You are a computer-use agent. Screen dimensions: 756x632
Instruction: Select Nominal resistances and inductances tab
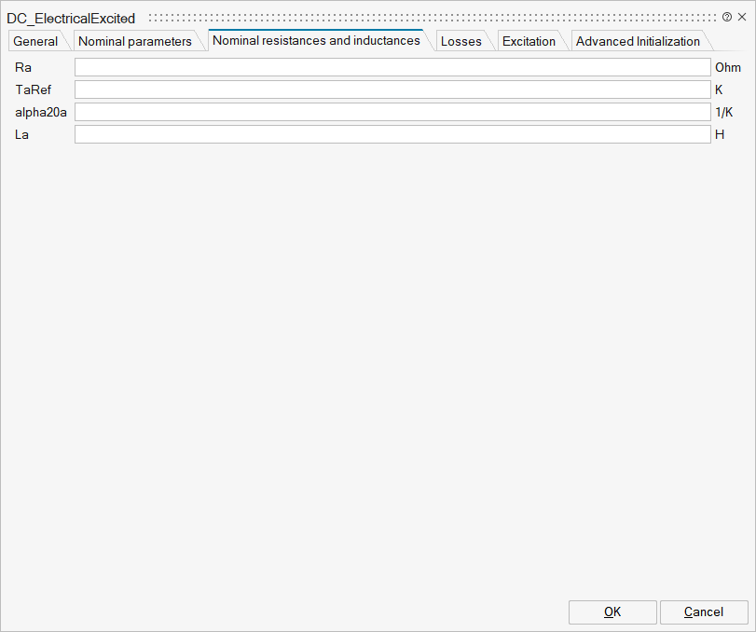316,40
